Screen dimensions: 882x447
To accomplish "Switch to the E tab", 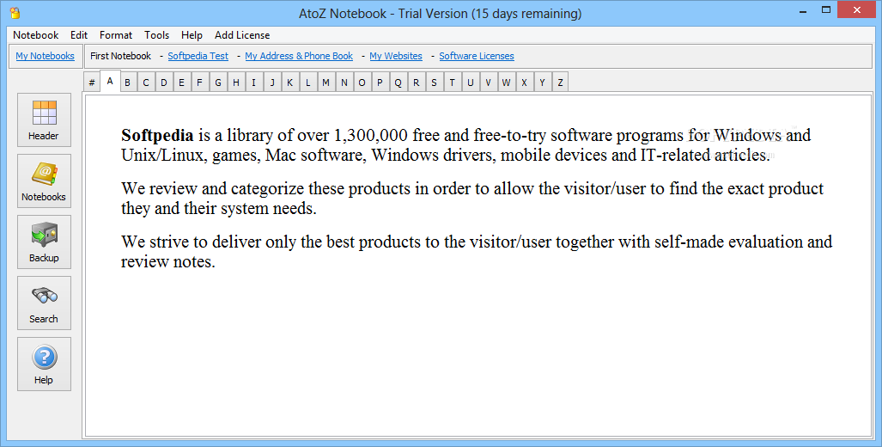I will pyautogui.click(x=182, y=83).
